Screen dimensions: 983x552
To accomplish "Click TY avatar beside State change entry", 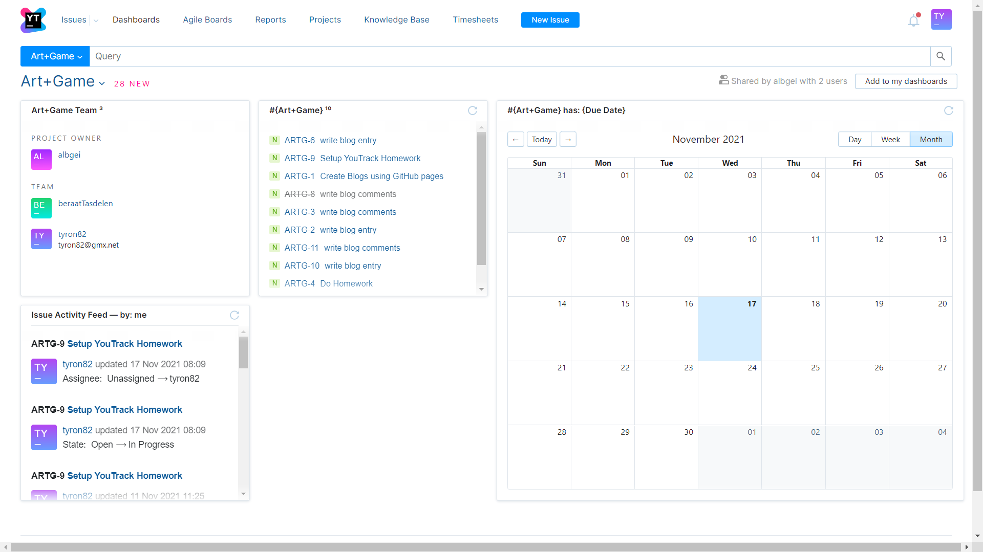I will coord(44,437).
